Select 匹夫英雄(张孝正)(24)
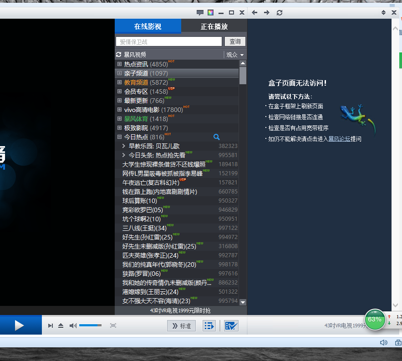 point(150,255)
